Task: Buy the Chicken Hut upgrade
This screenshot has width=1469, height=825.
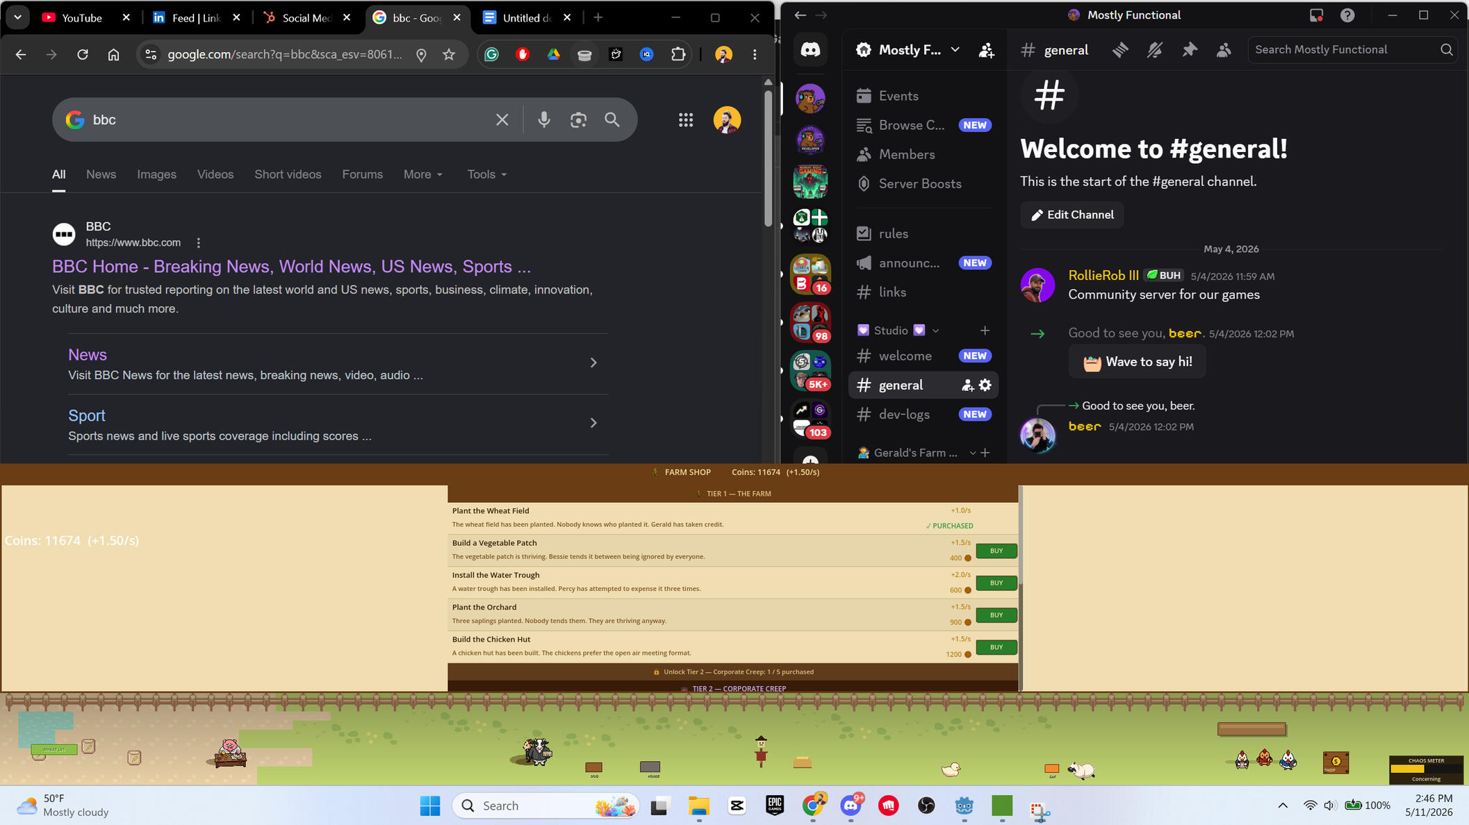Action: [996, 647]
